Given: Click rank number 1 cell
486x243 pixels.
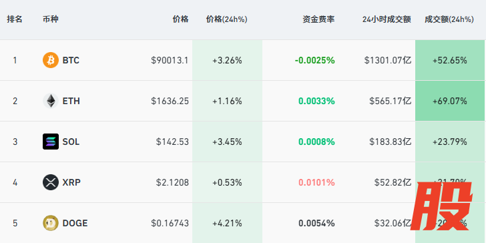Looking at the screenshot, I should [15, 60].
